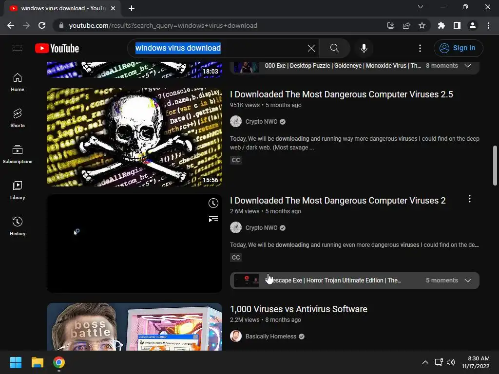This screenshot has width=499, height=374.
Task: Open a new browser tab
Action: point(132,8)
